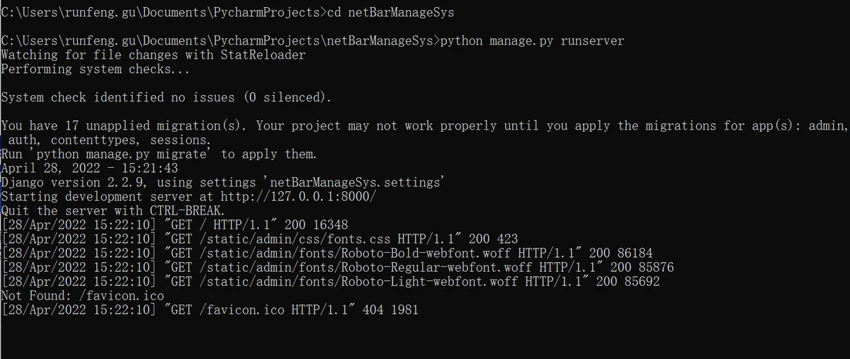Image resolution: width=850 pixels, height=359 pixels.
Task: Click the 'Quit the server with CTRL-BREAK' line
Action: [113, 210]
